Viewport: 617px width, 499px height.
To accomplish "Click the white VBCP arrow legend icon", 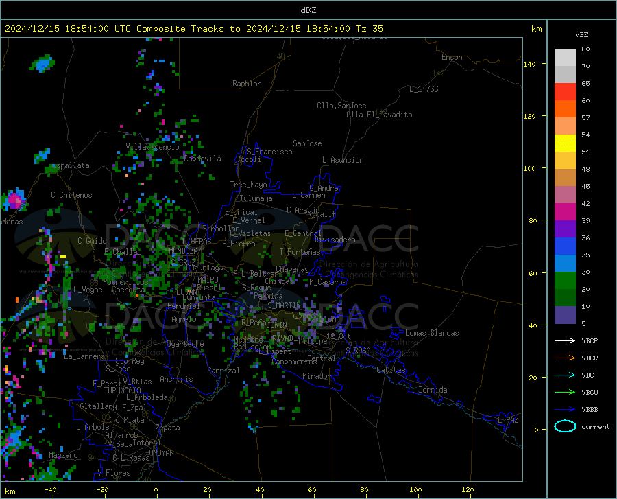I will [565, 340].
